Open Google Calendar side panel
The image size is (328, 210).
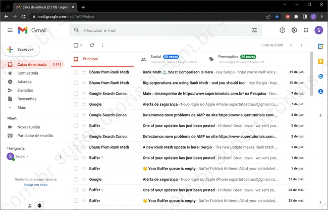pyautogui.click(x=320, y=47)
